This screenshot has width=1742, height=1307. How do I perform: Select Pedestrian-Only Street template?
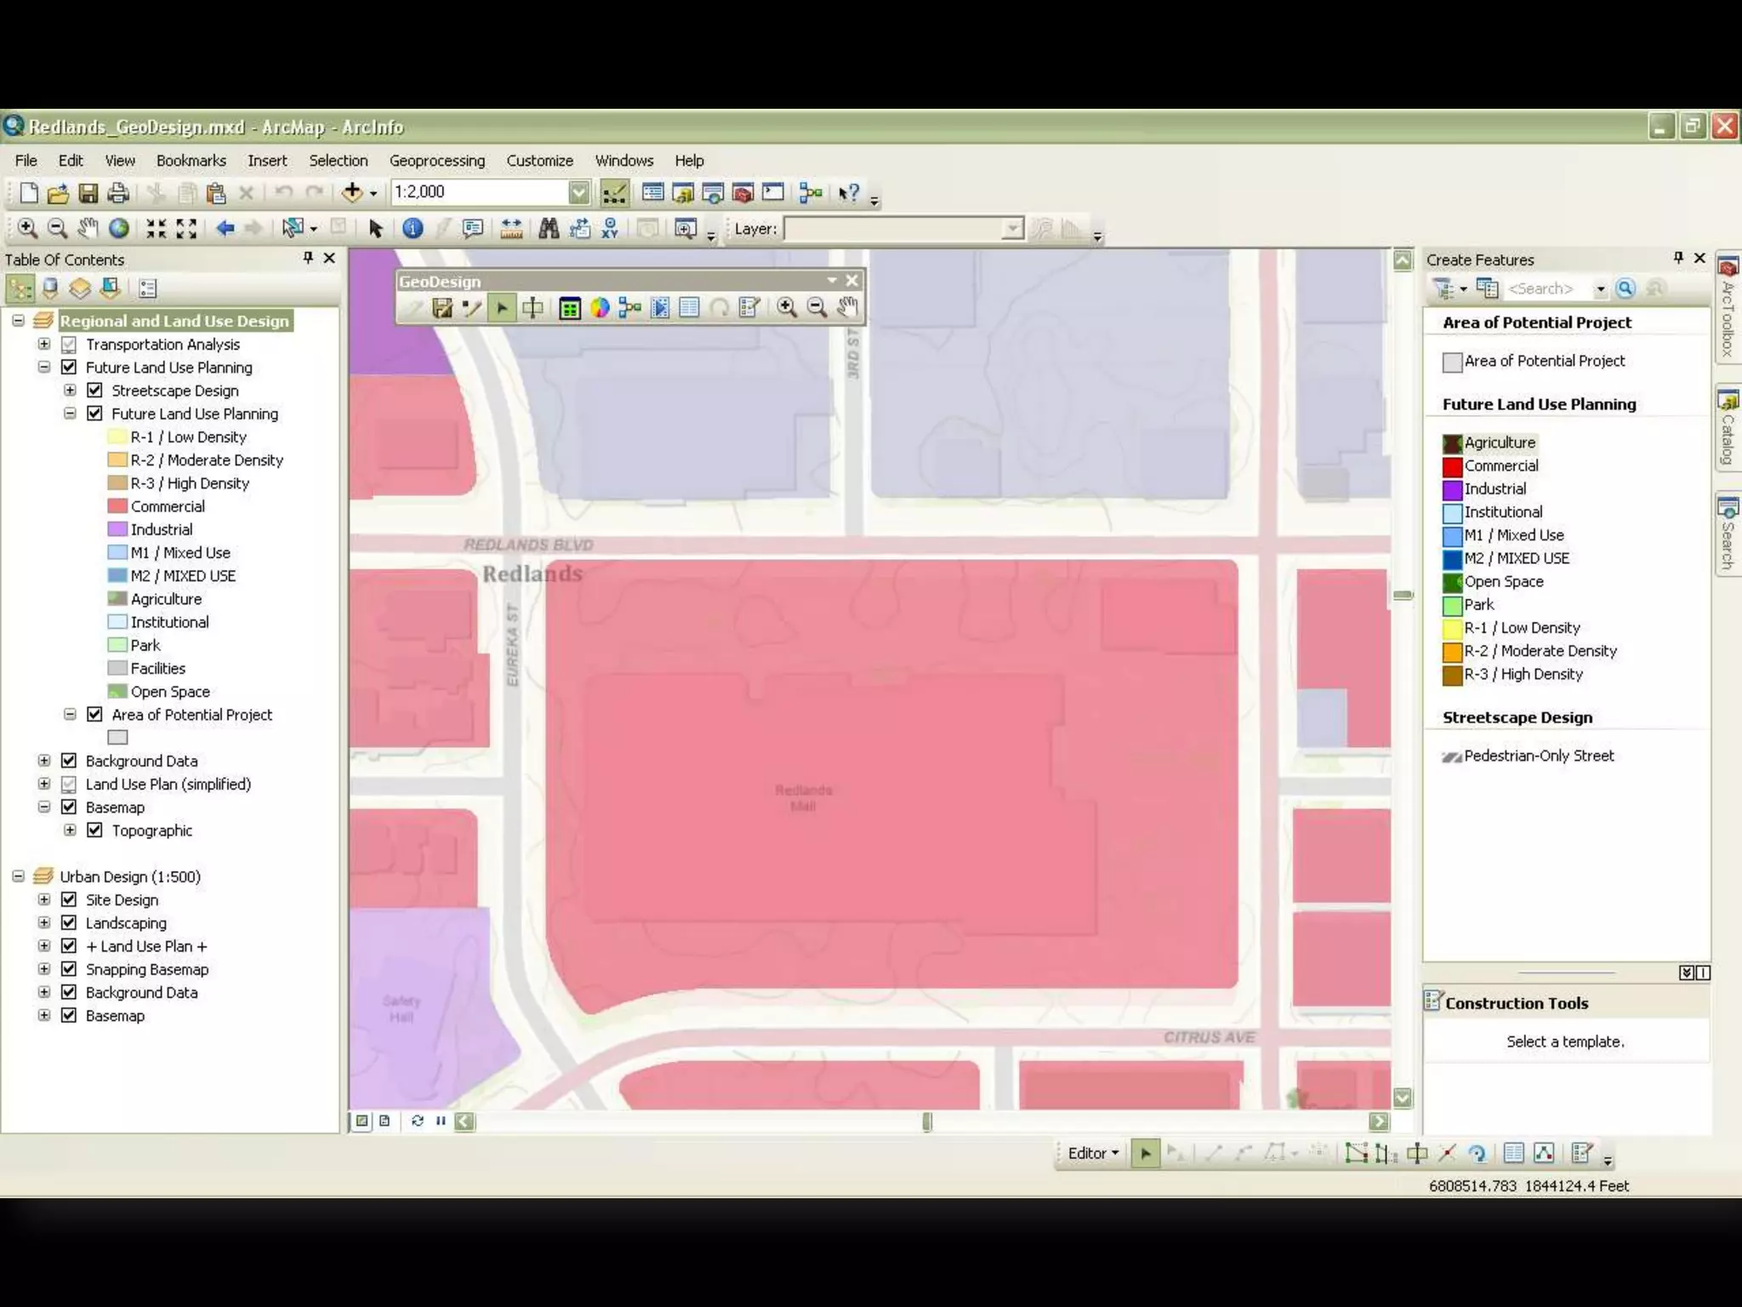pyautogui.click(x=1538, y=756)
